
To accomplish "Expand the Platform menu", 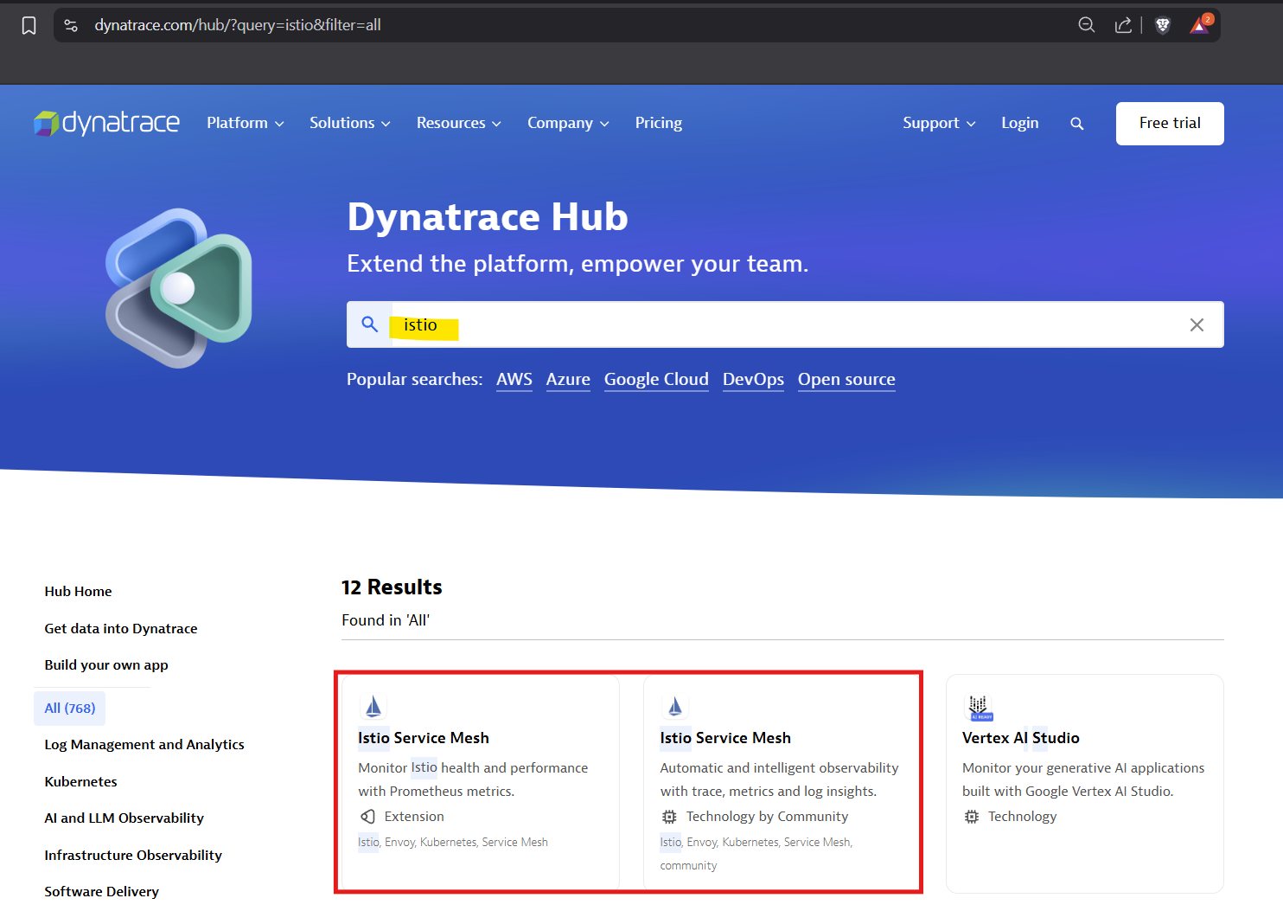I will point(246,123).
